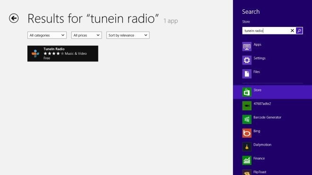Select the Apps label in search
Screen dimensions: 312x175
[257, 44]
